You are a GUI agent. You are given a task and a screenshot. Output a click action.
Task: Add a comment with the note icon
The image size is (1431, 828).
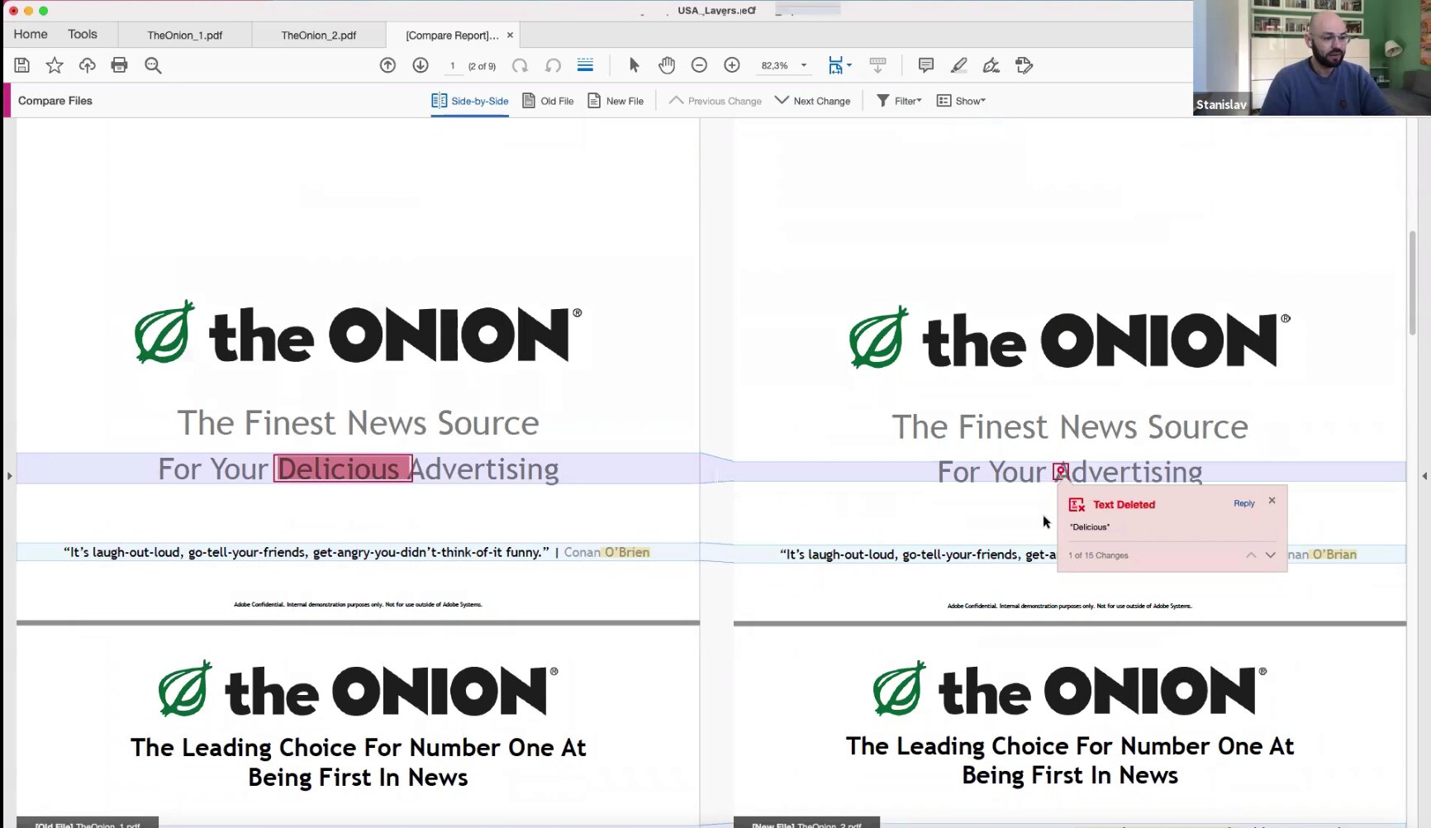pos(926,65)
